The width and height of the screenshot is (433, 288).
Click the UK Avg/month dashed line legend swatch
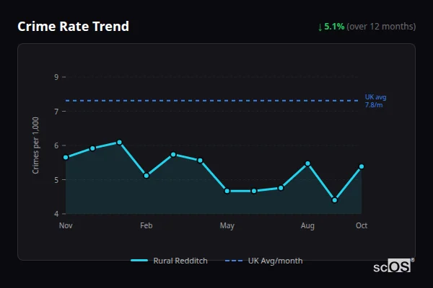pyautogui.click(x=234, y=261)
